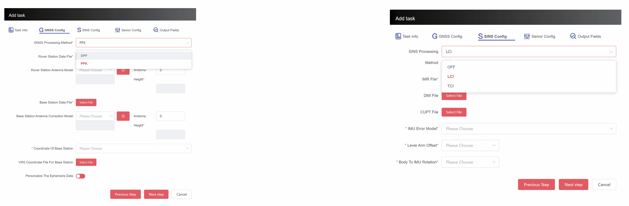Select OFF in SINS processing list

(x=451, y=67)
